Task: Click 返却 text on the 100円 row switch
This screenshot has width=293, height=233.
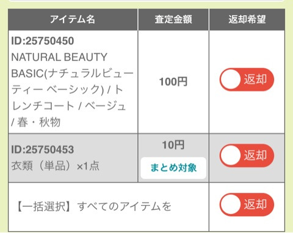Action: (x=255, y=79)
